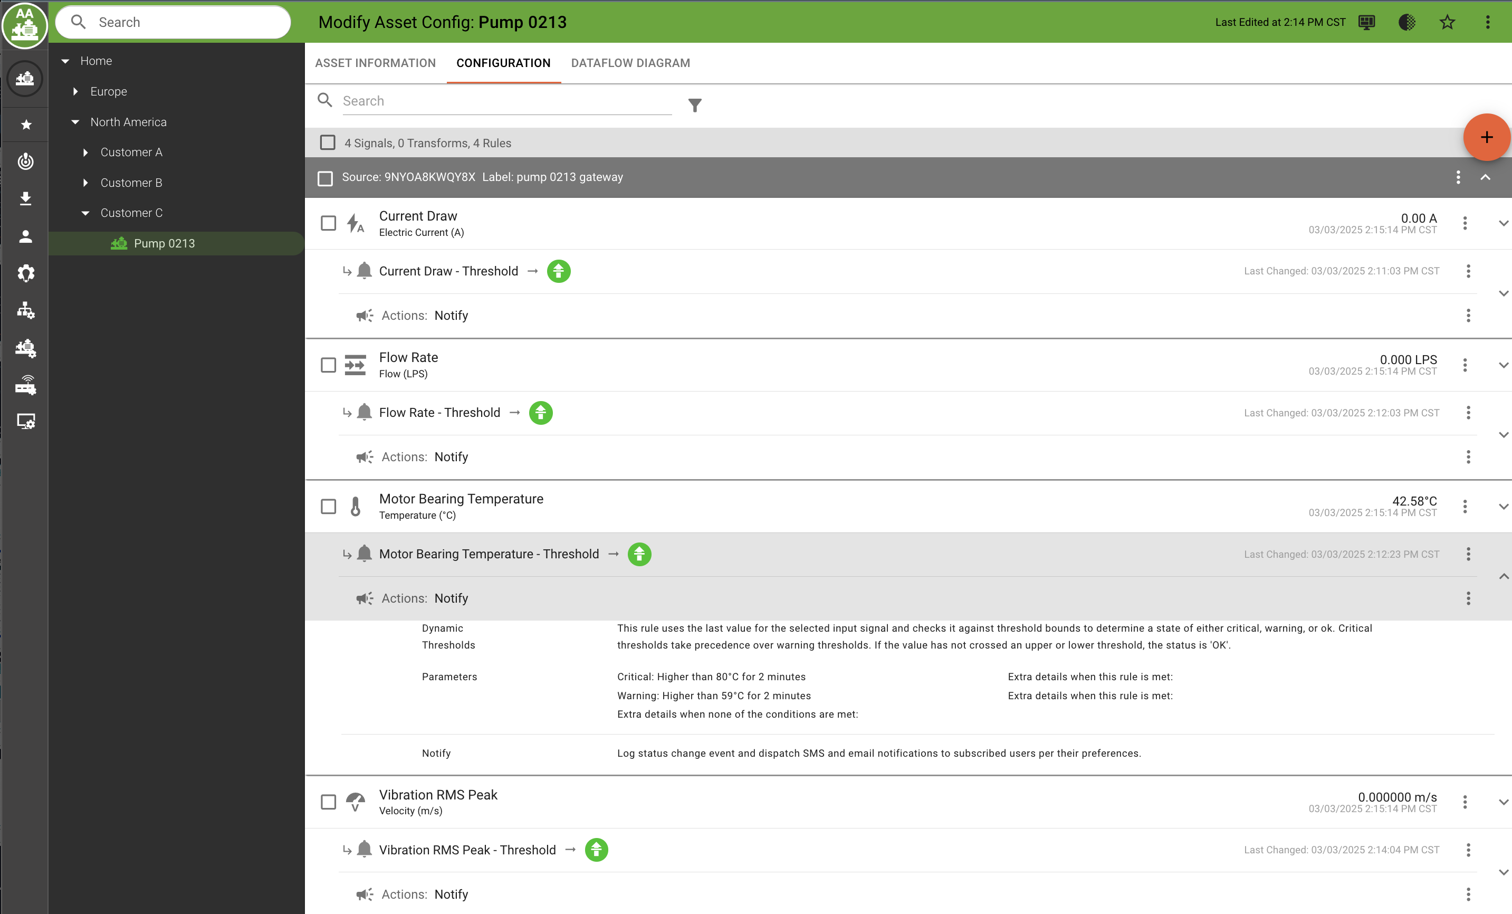
Task: Toggle the checkbox next to Flow Rate signal
Action: coord(329,364)
